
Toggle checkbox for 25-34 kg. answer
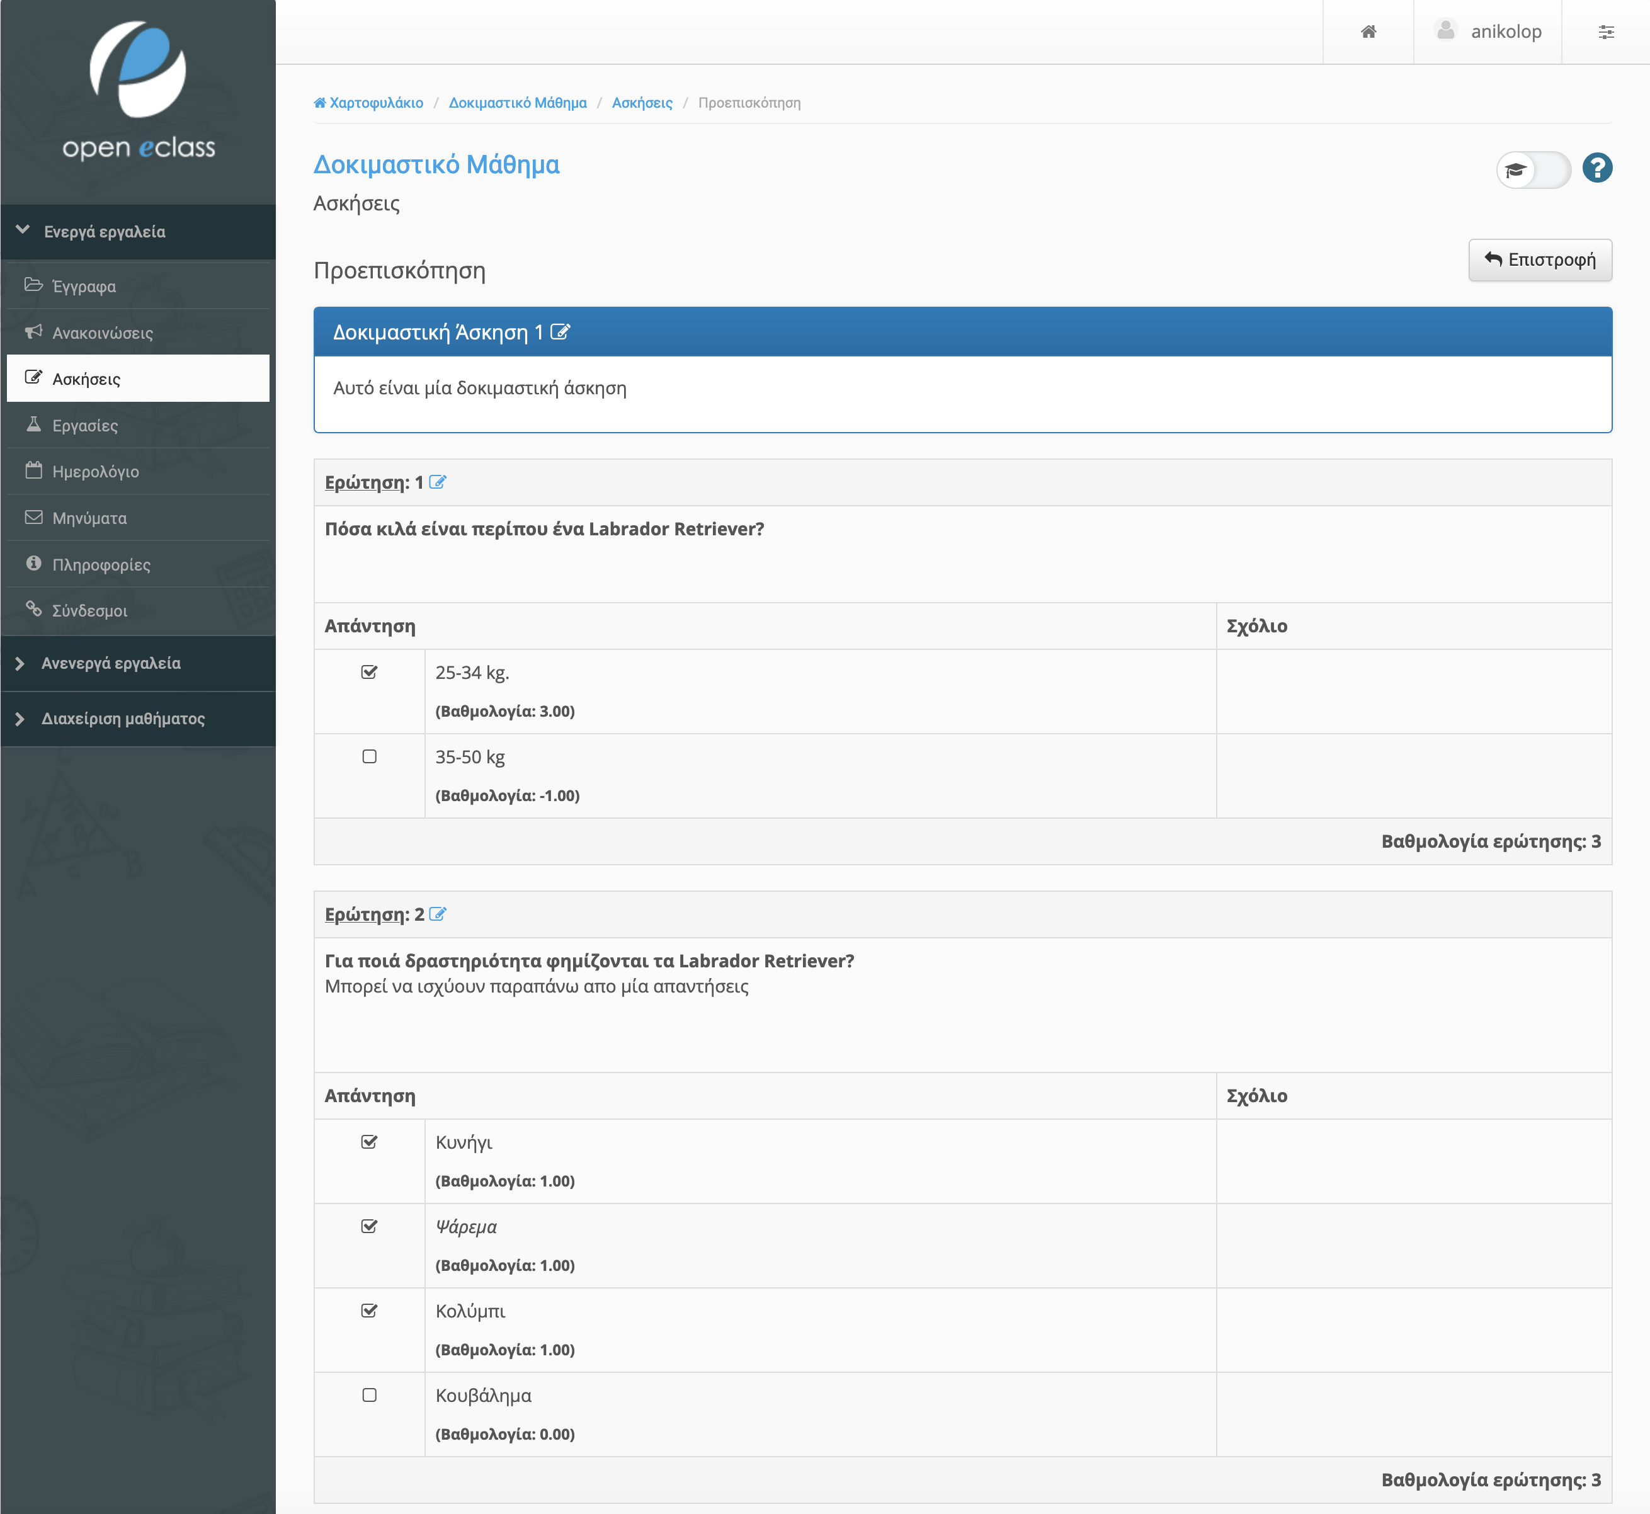(370, 672)
